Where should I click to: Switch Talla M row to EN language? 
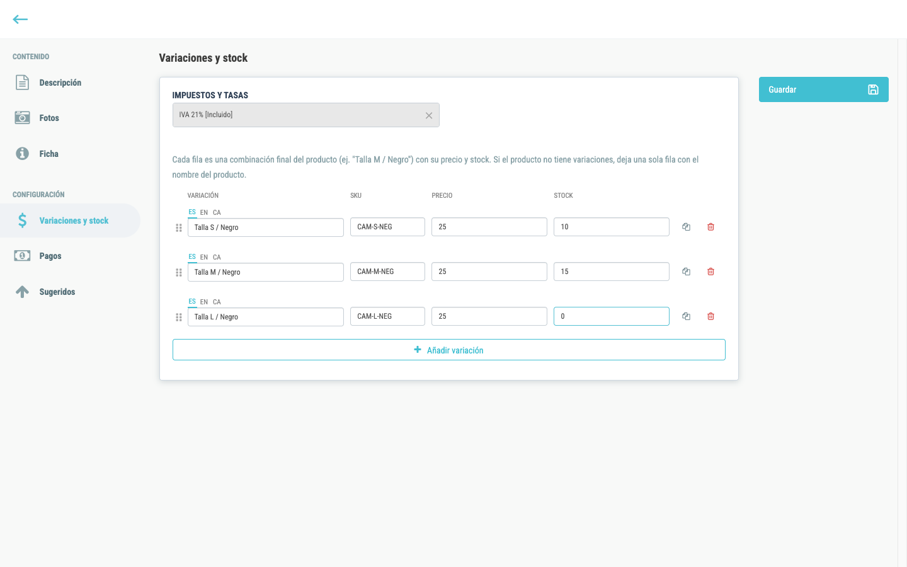point(204,257)
